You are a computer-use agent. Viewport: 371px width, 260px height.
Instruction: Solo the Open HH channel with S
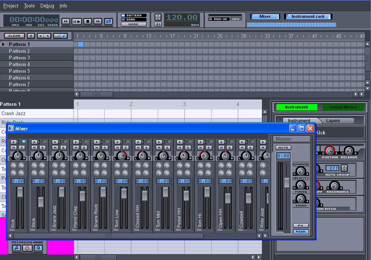pos(230,148)
